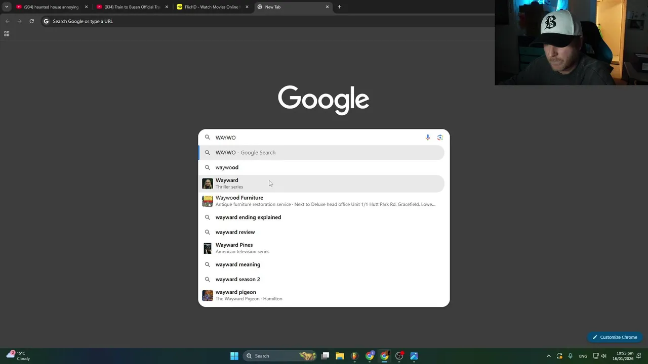Show hidden system tray icons chevron

pos(548,356)
